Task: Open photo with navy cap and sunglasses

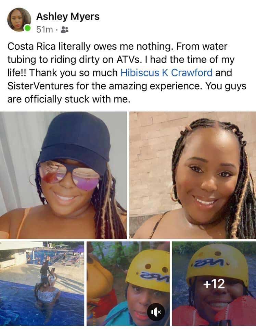Action: pos(63,175)
